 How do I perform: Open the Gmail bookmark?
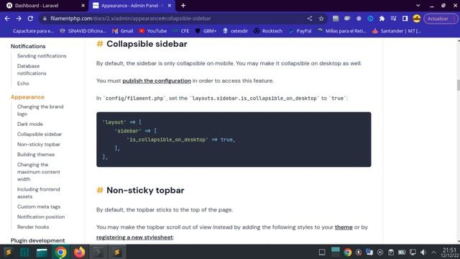[123, 31]
